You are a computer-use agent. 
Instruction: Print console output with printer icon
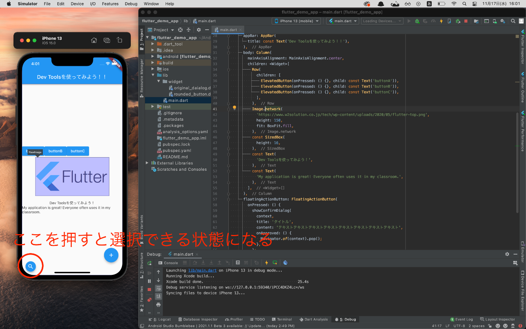click(x=159, y=305)
